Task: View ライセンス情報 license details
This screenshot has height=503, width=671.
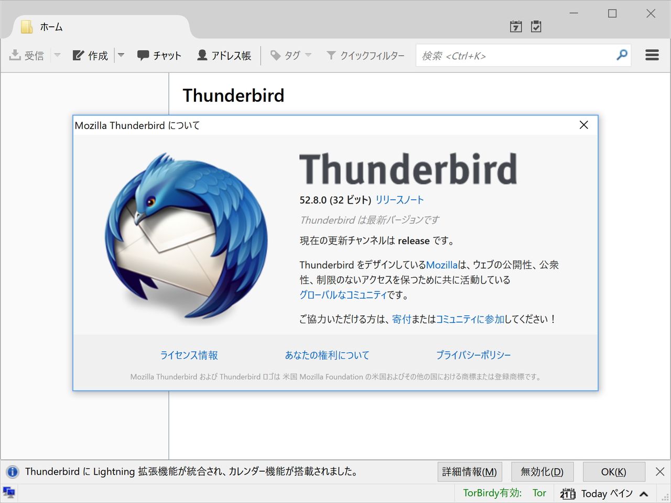Action: click(x=188, y=355)
